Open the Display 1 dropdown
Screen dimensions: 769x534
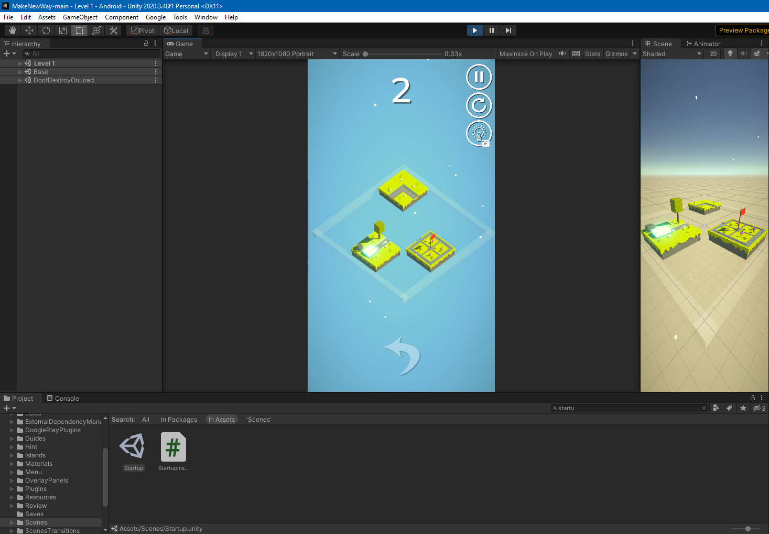pos(234,54)
